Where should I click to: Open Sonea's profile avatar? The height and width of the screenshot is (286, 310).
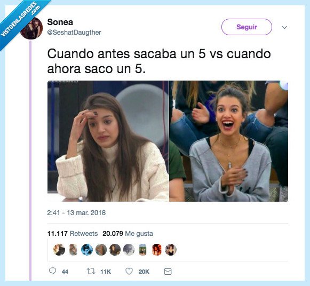(x=31, y=28)
